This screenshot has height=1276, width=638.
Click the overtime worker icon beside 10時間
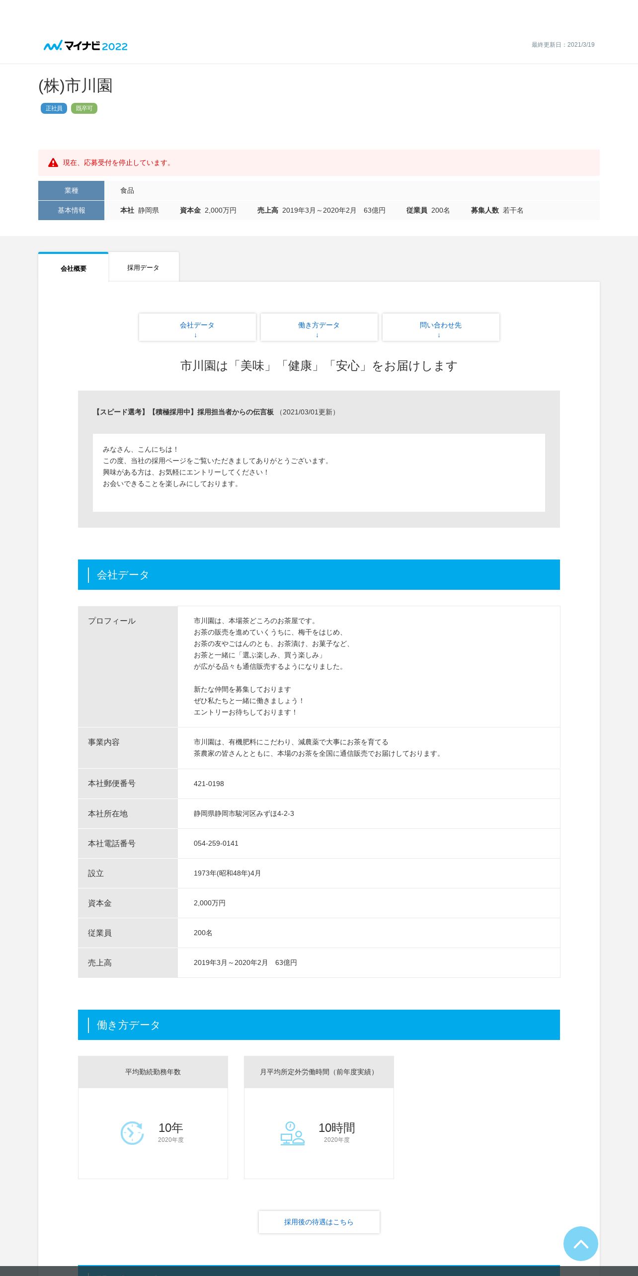coord(292,1133)
